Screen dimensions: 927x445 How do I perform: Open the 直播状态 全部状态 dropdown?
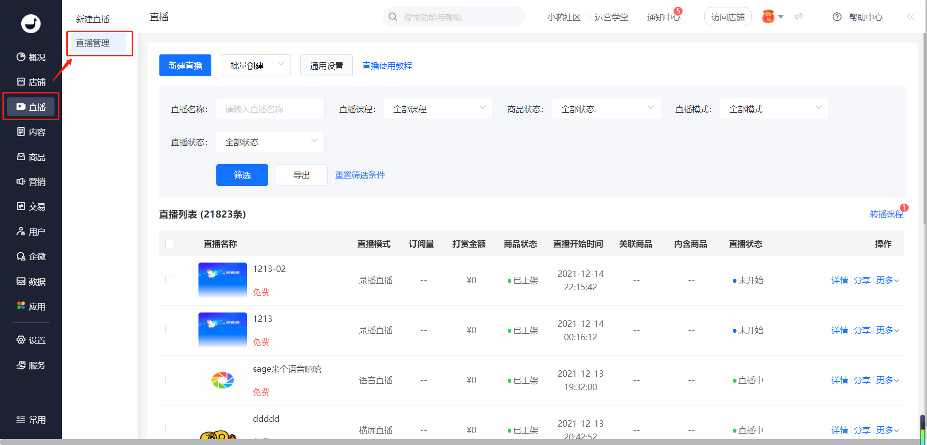pos(270,142)
